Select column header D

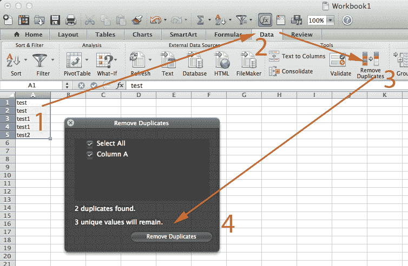point(139,95)
